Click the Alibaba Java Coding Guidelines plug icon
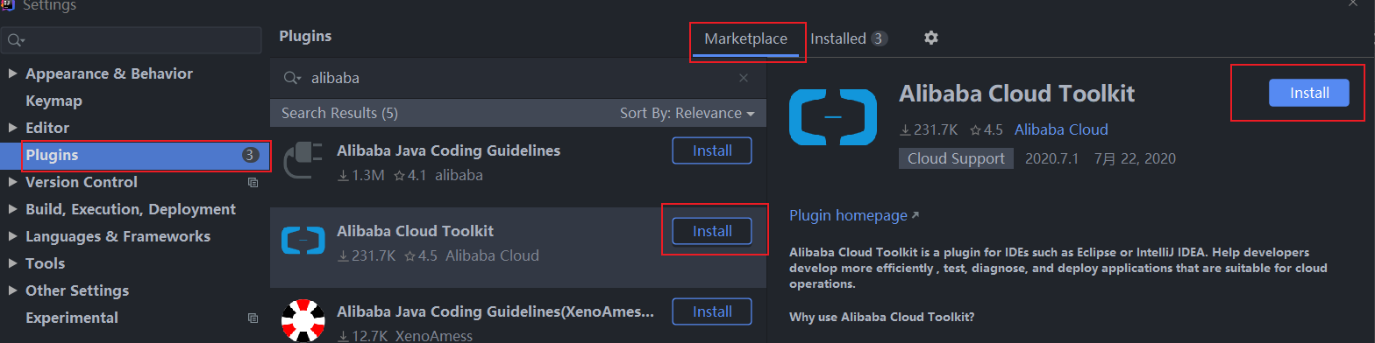Screen dimensions: 1375x343 [x=303, y=160]
